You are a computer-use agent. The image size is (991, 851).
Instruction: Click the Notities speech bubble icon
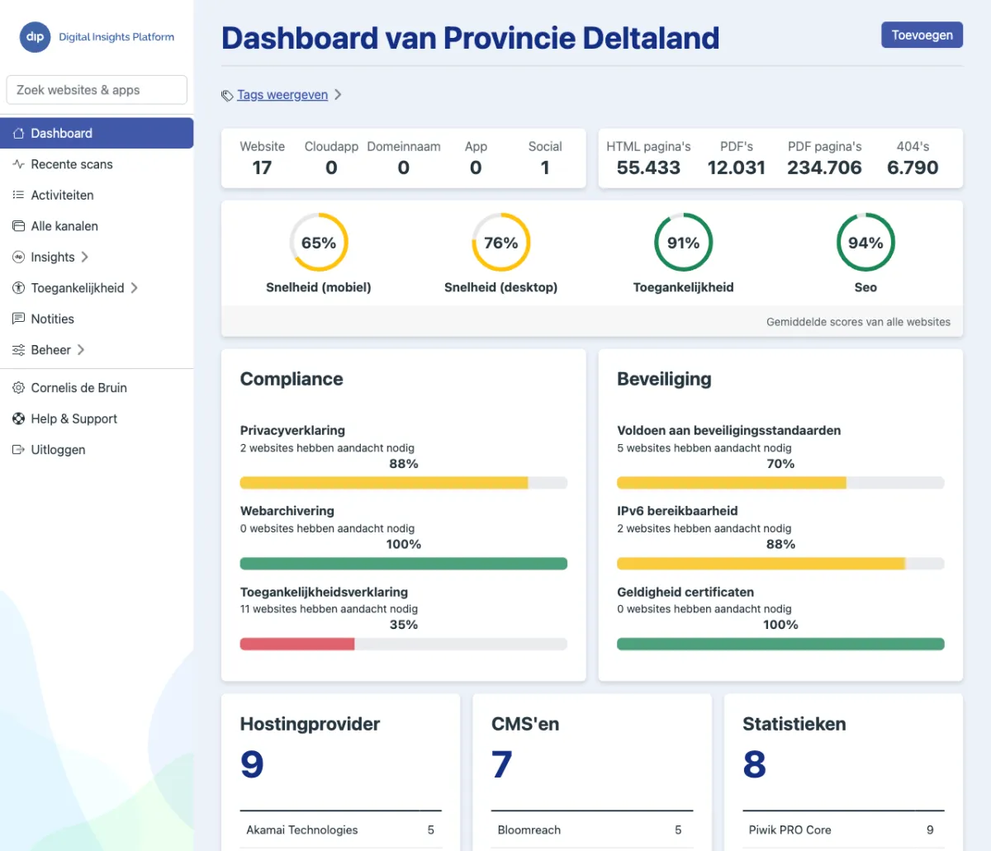point(18,319)
